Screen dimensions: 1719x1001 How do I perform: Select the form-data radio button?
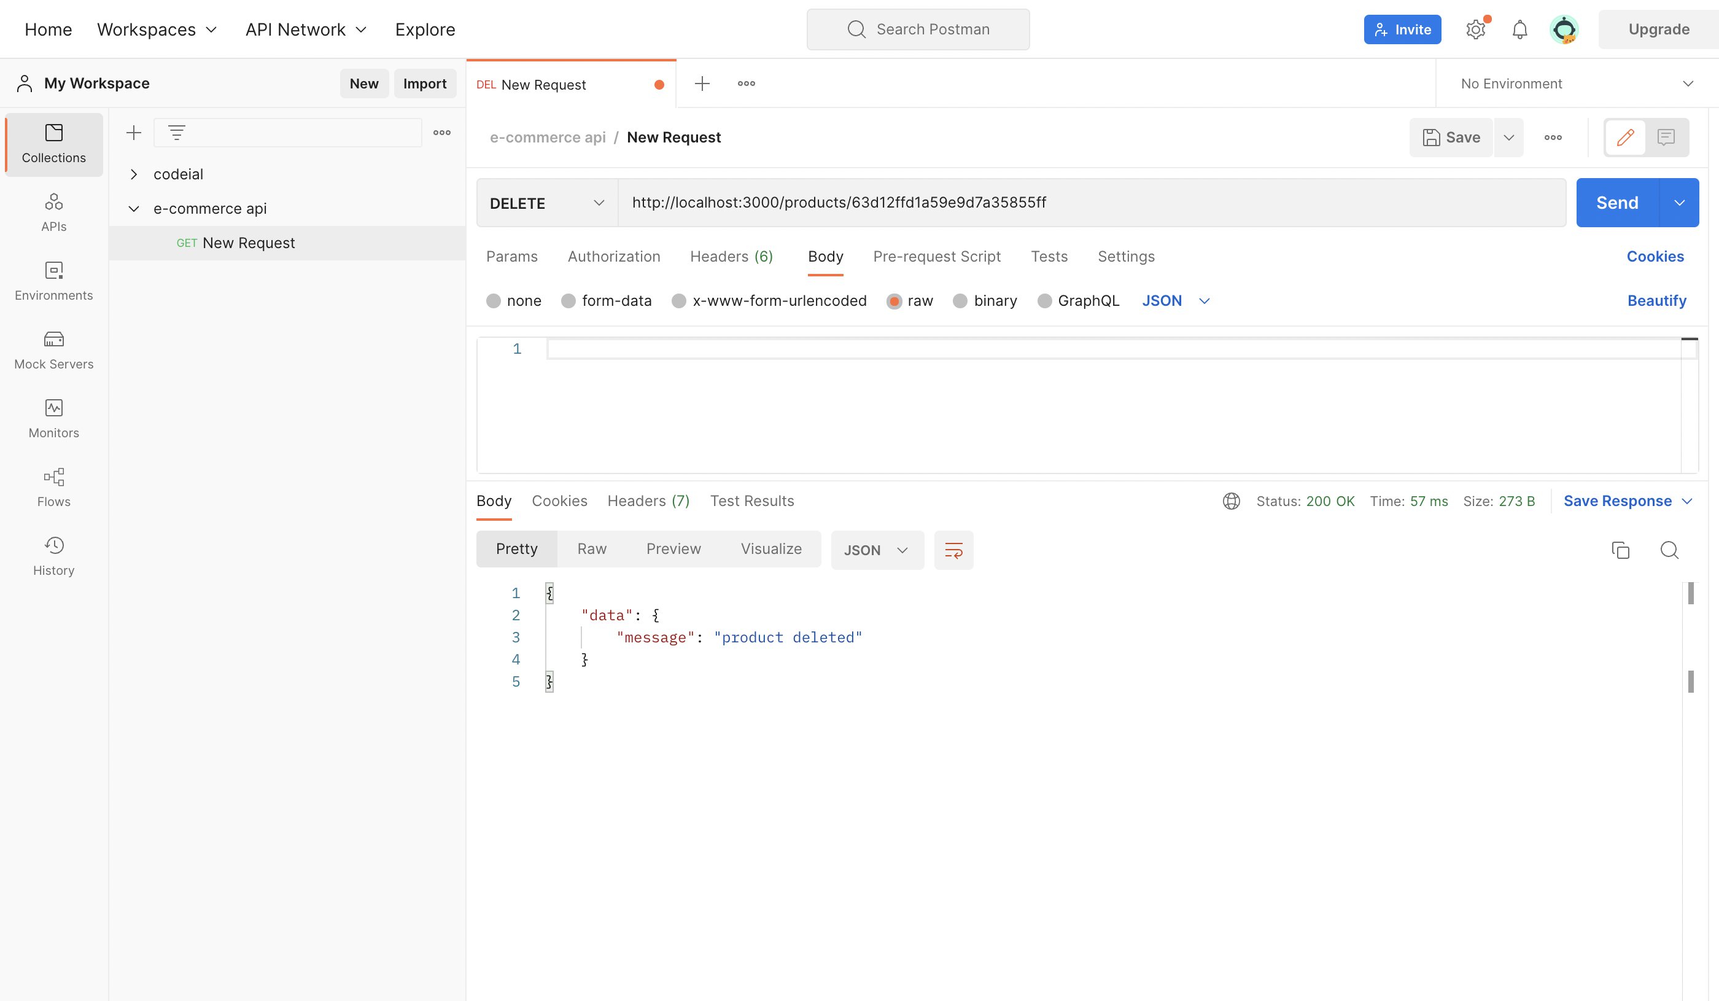568,301
